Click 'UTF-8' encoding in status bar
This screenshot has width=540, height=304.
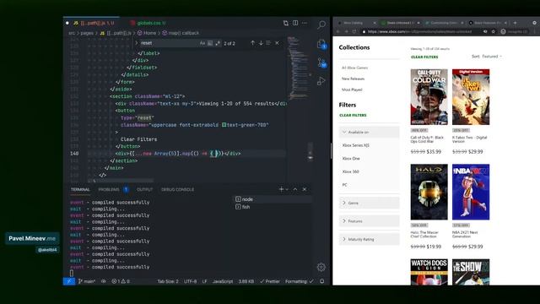pyautogui.click(x=190, y=281)
